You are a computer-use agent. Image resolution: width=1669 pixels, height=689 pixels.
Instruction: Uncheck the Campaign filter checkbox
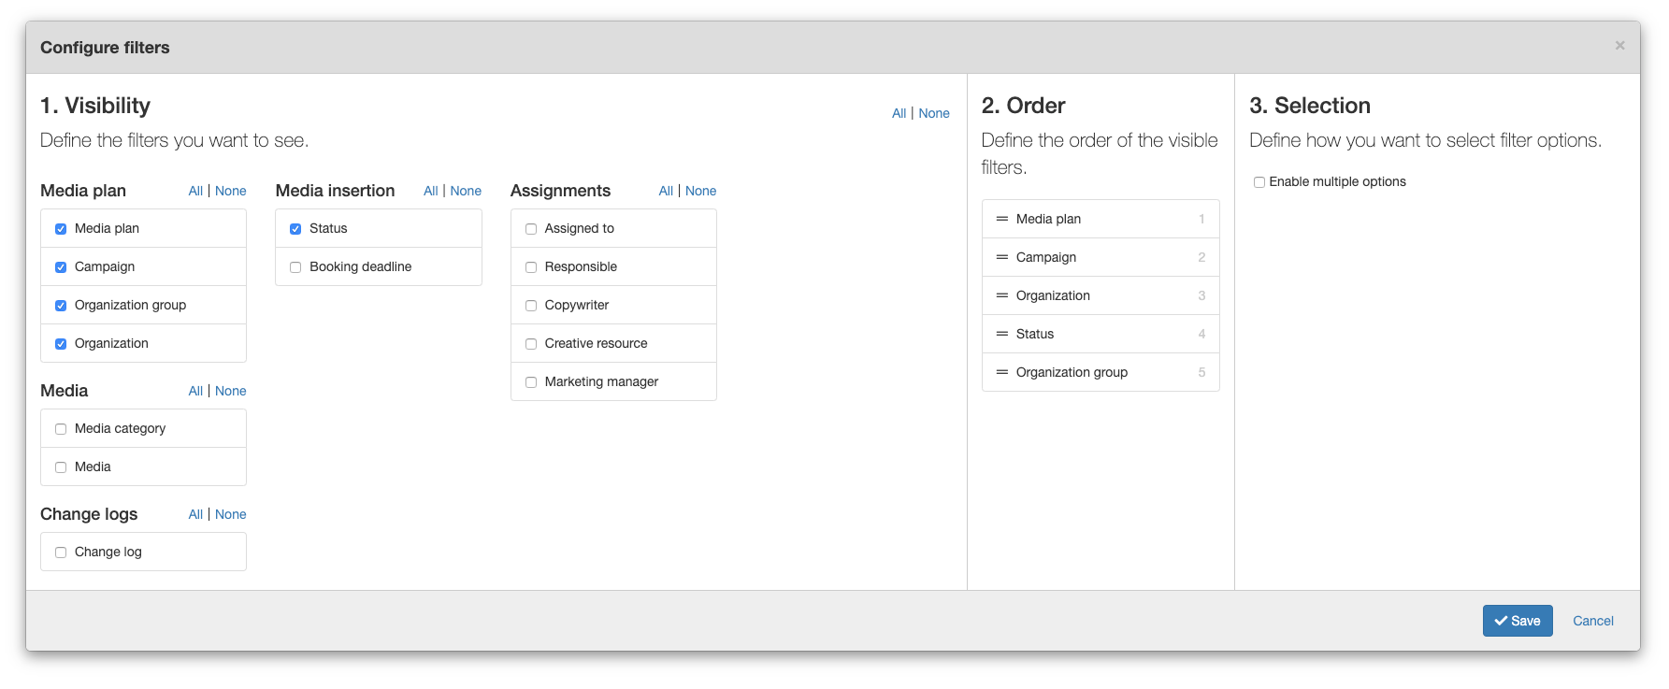61,267
